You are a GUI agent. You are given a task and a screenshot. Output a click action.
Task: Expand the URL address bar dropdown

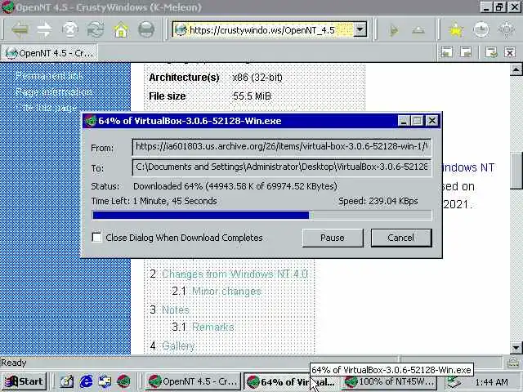pyautogui.click(x=360, y=29)
